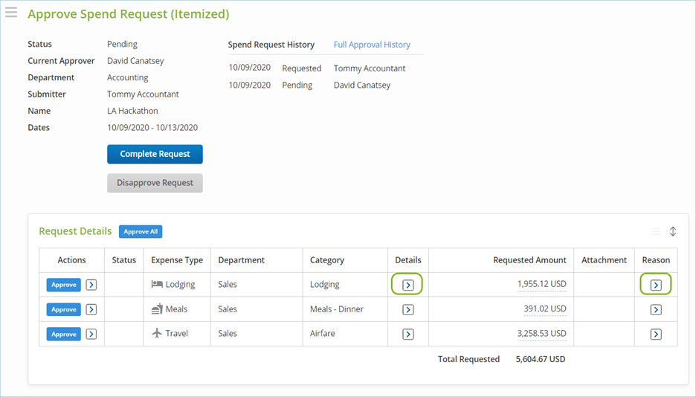Open Details arrow for Travel row

point(407,334)
